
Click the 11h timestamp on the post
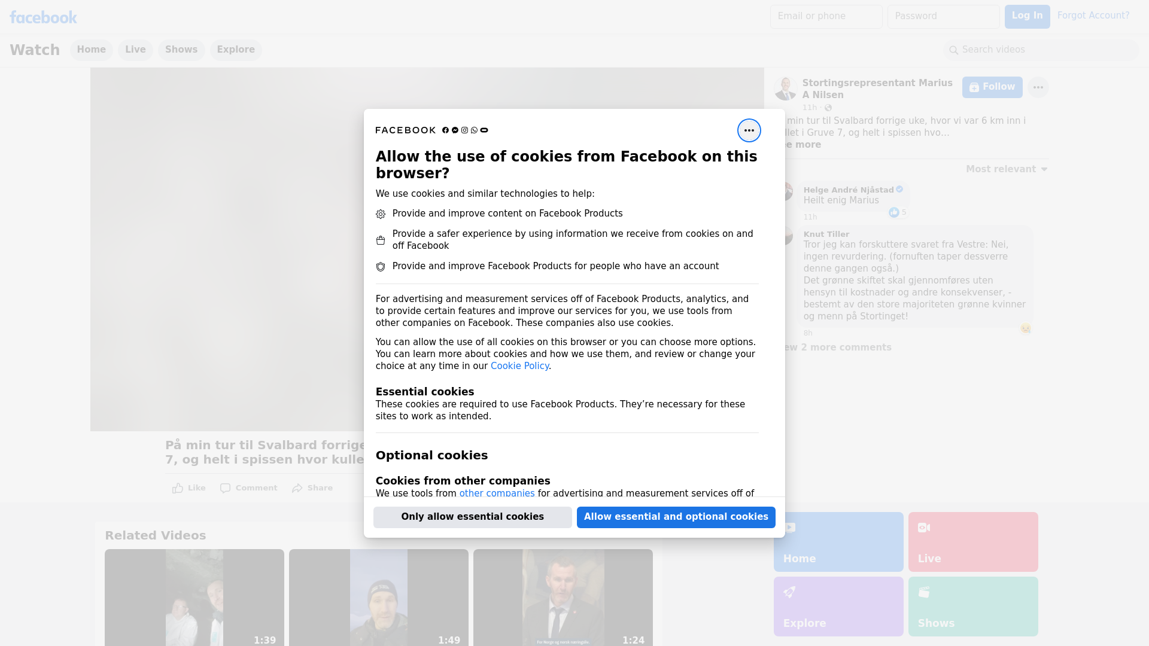(x=810, y=108)
